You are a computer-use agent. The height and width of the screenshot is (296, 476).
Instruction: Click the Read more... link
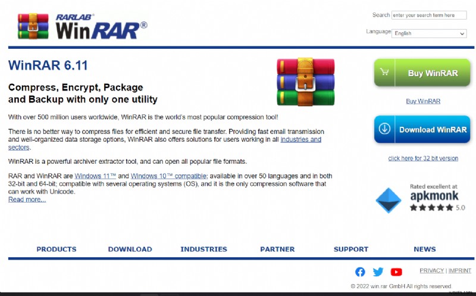[27, 200]
